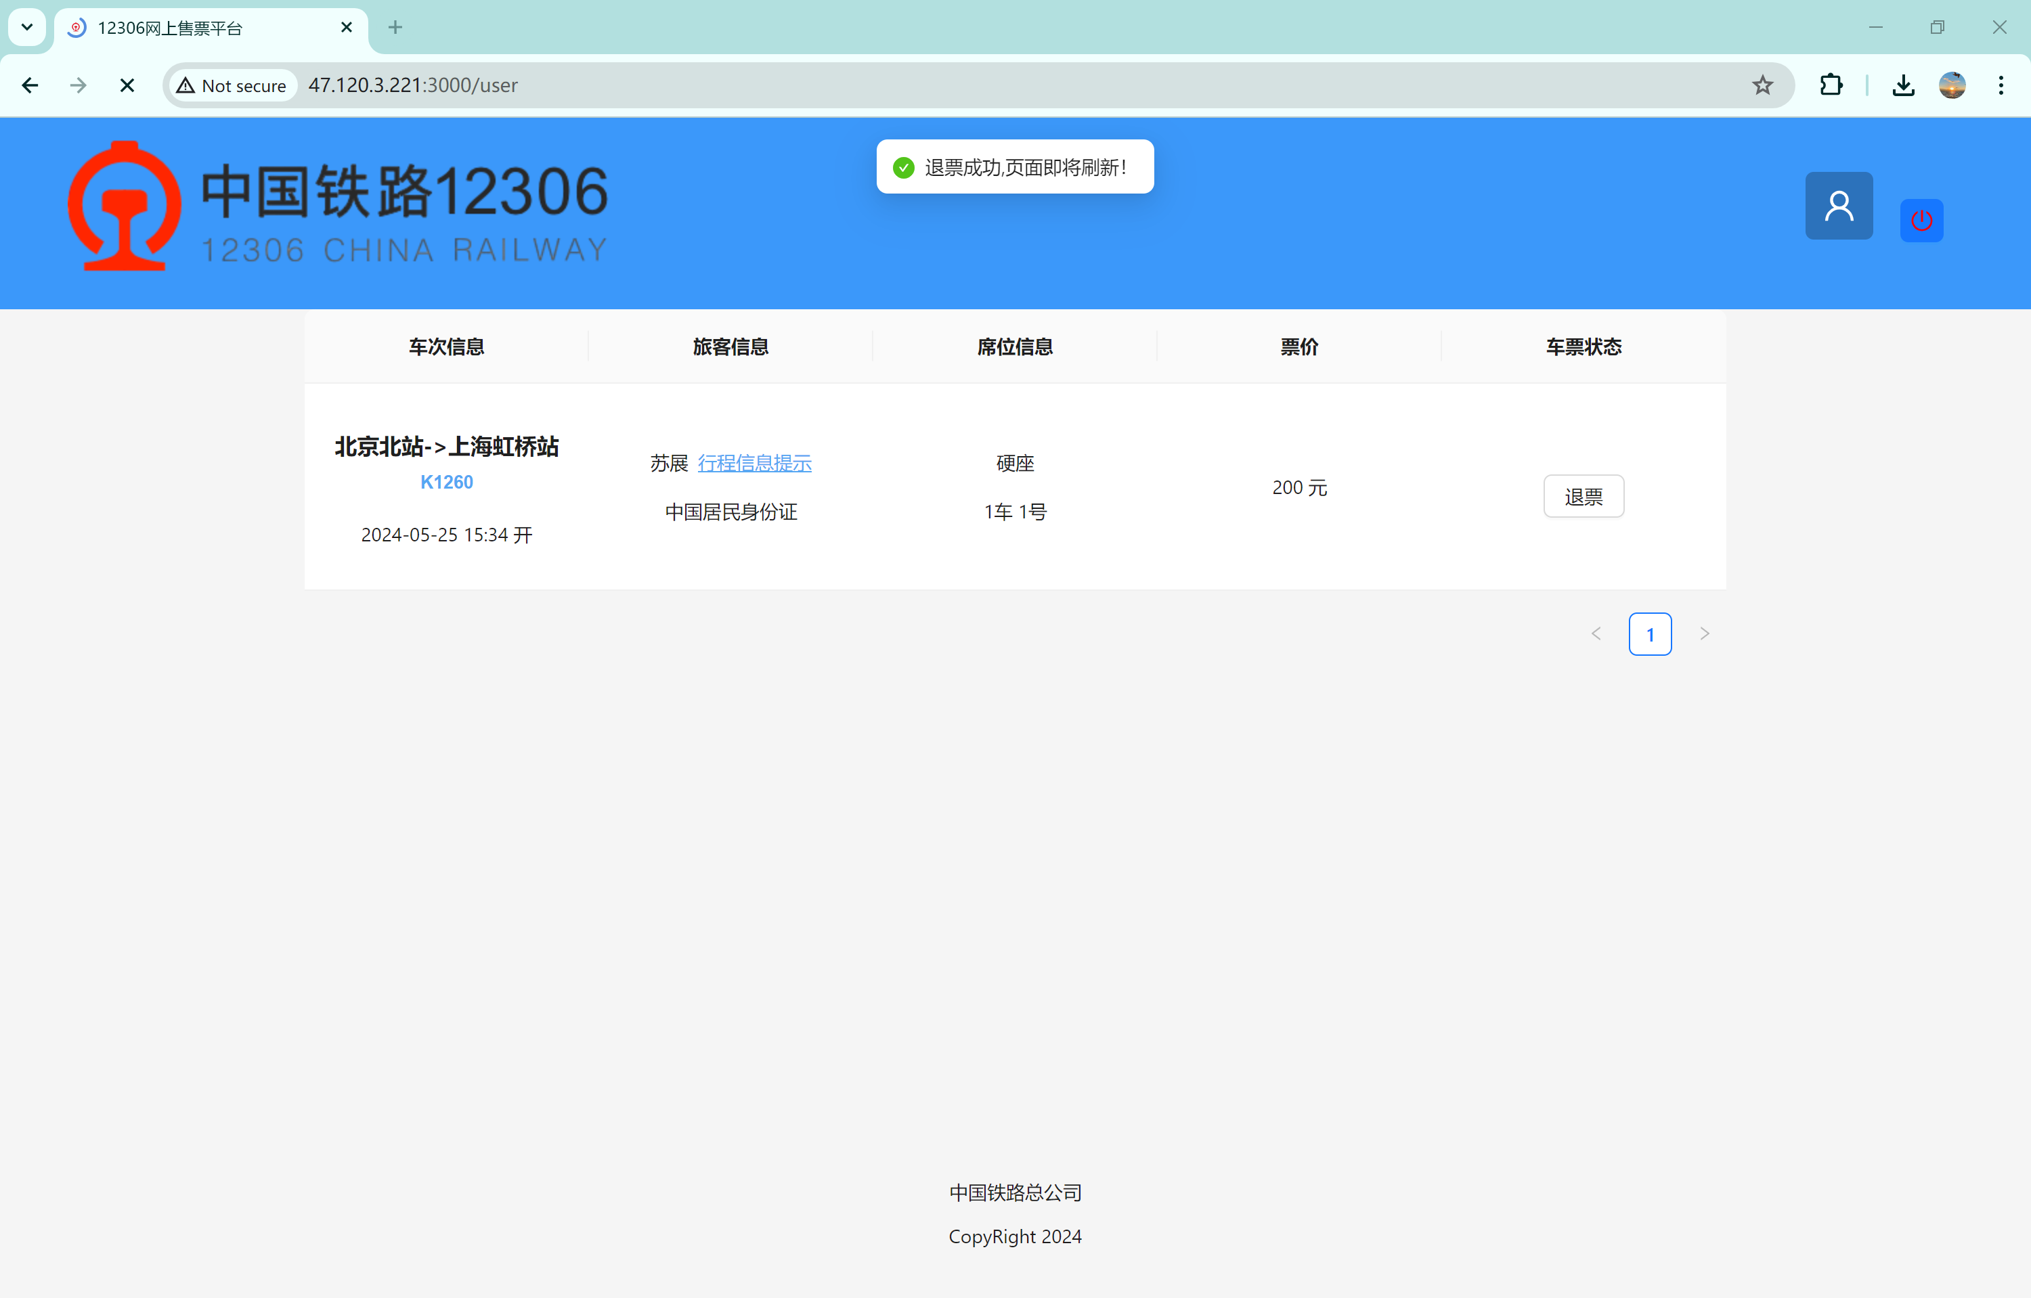
Task: Click the next page pagination arrow
Action: 1705,634
